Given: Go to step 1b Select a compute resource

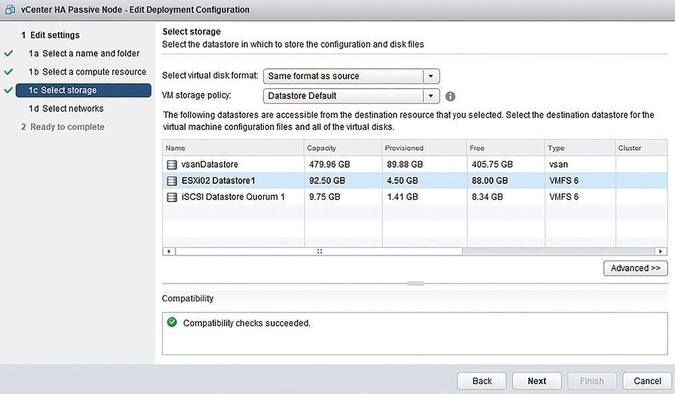Looking at the screenshot, I should point(87,72).
